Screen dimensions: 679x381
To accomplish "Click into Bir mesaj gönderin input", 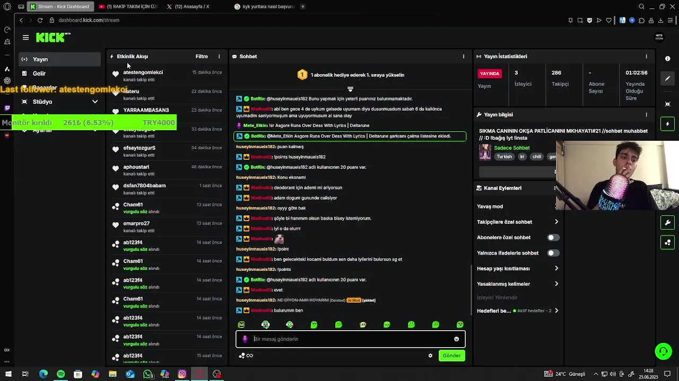I will pyautogui.click(x=350, y=339).
